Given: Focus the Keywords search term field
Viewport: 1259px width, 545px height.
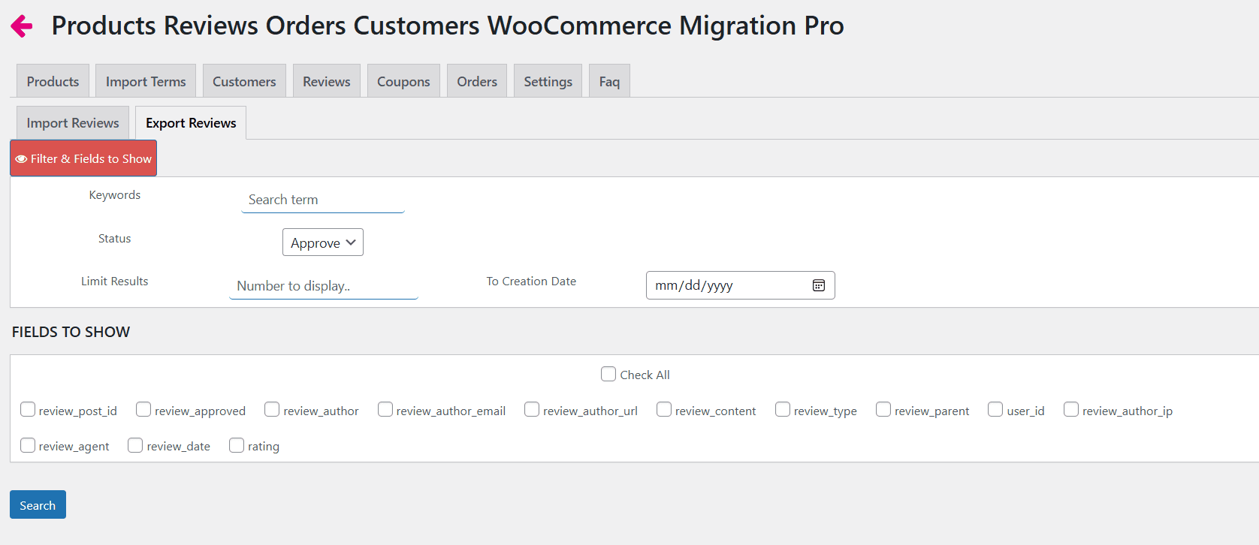Looking at the screenshot, I should pyautogui.click(x=323, y=200).
